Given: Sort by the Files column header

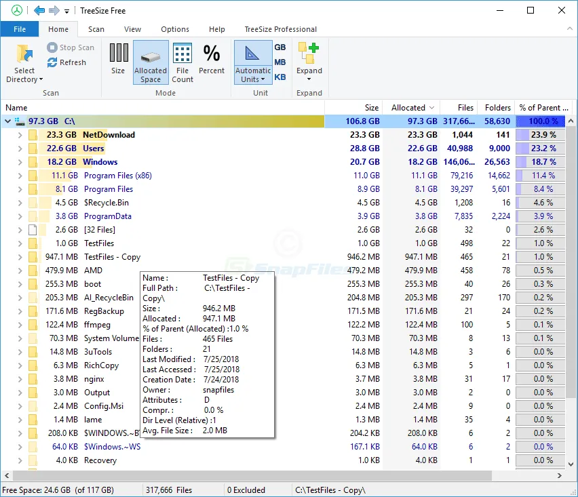Looking at the screenshot, I should 459,108.
